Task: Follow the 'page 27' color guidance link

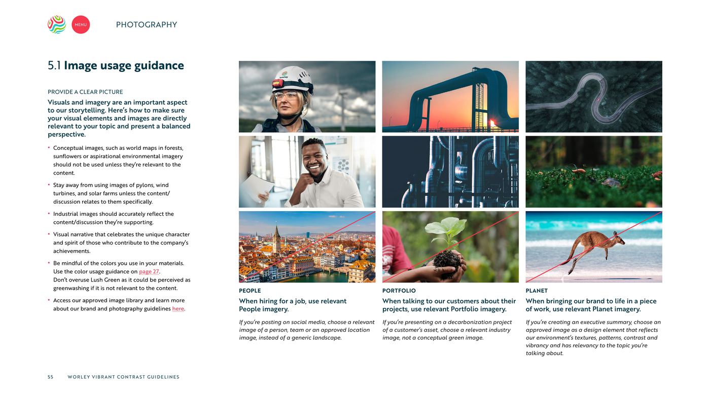Action: tap(149, 271)
